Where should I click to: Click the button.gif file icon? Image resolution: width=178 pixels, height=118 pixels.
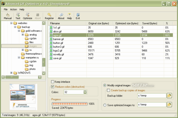click(51, 43)
